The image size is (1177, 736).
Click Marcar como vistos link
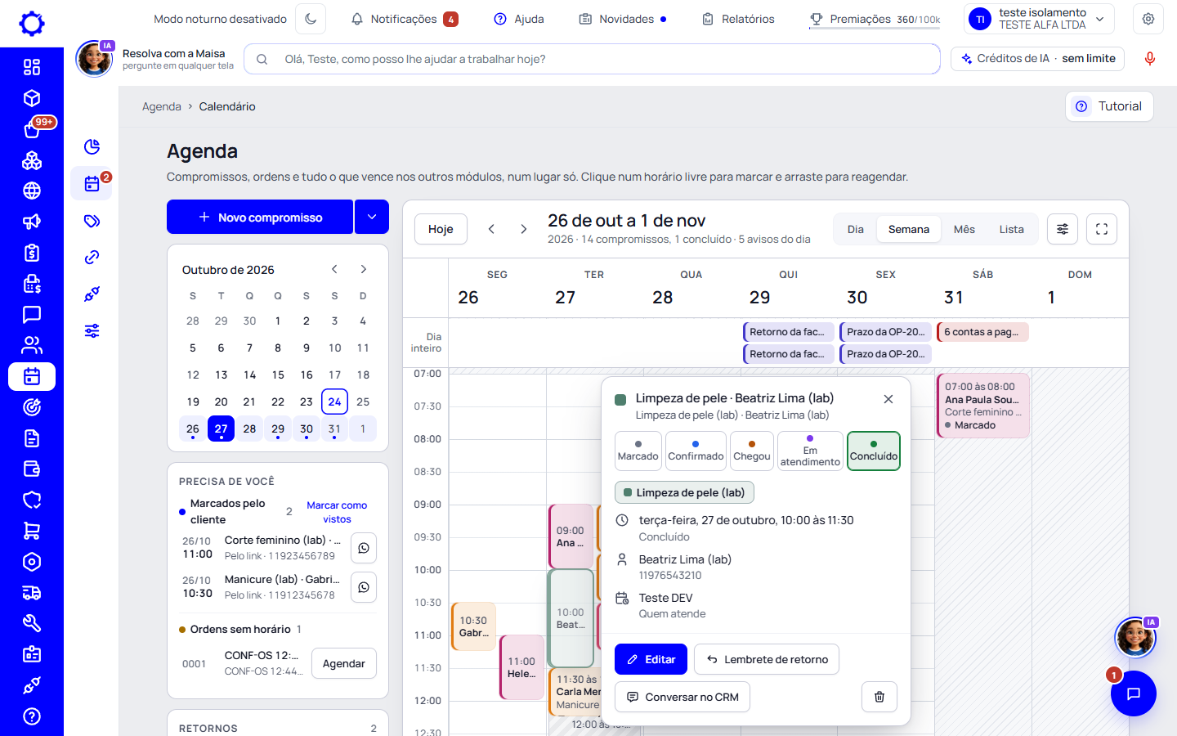point(337,512)
